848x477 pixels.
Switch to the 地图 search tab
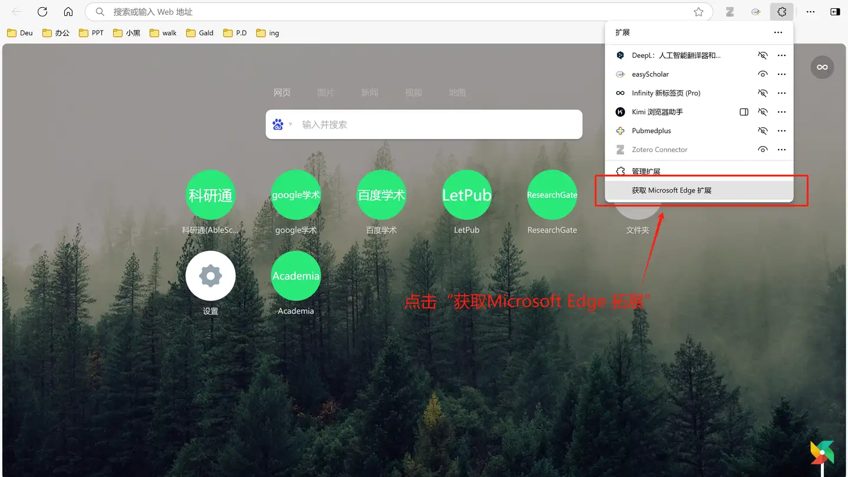(x=457, y=92)
